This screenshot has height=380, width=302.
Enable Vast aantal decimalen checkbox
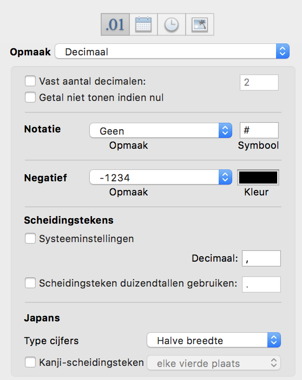click(30, 81)
